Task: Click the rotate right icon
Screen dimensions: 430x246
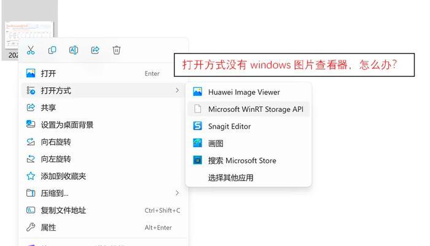Action: pyautogui.click(x=31, y=141)
